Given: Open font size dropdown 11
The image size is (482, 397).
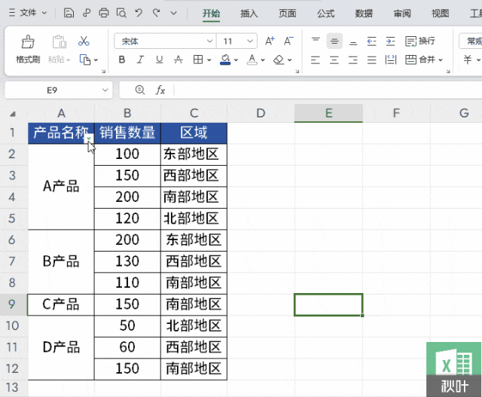Looking at the screenshot, I should click(x=250, y=41).
